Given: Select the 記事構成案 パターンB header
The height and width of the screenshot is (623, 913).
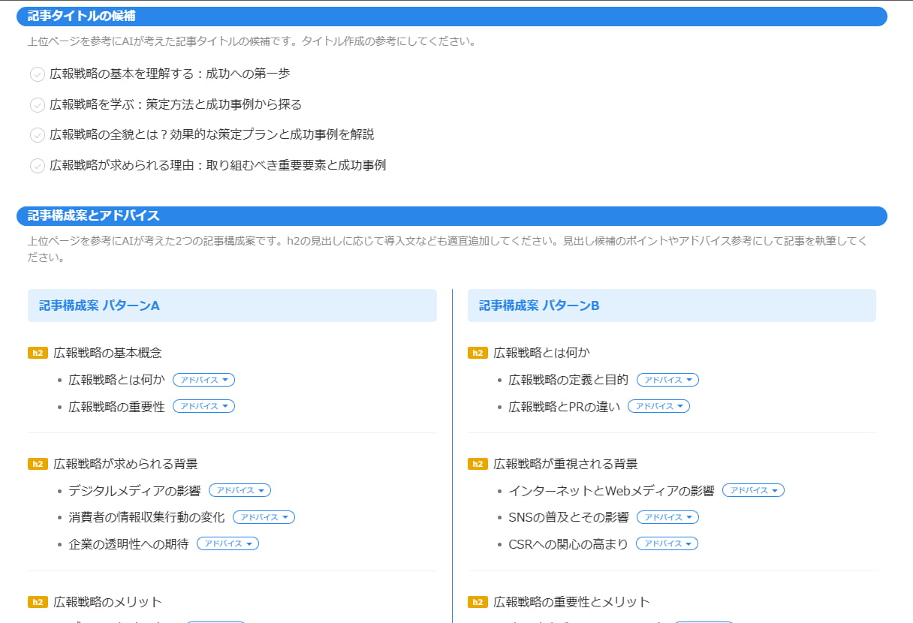Looking at the screenshot, I should (x=671, y=305).
